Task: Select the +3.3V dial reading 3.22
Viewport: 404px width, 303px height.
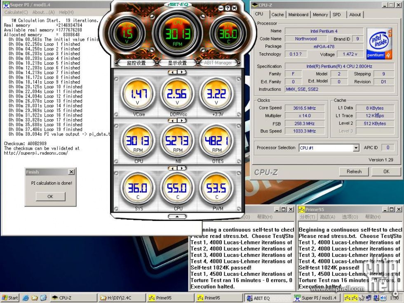Action: (x=216, y=94)
